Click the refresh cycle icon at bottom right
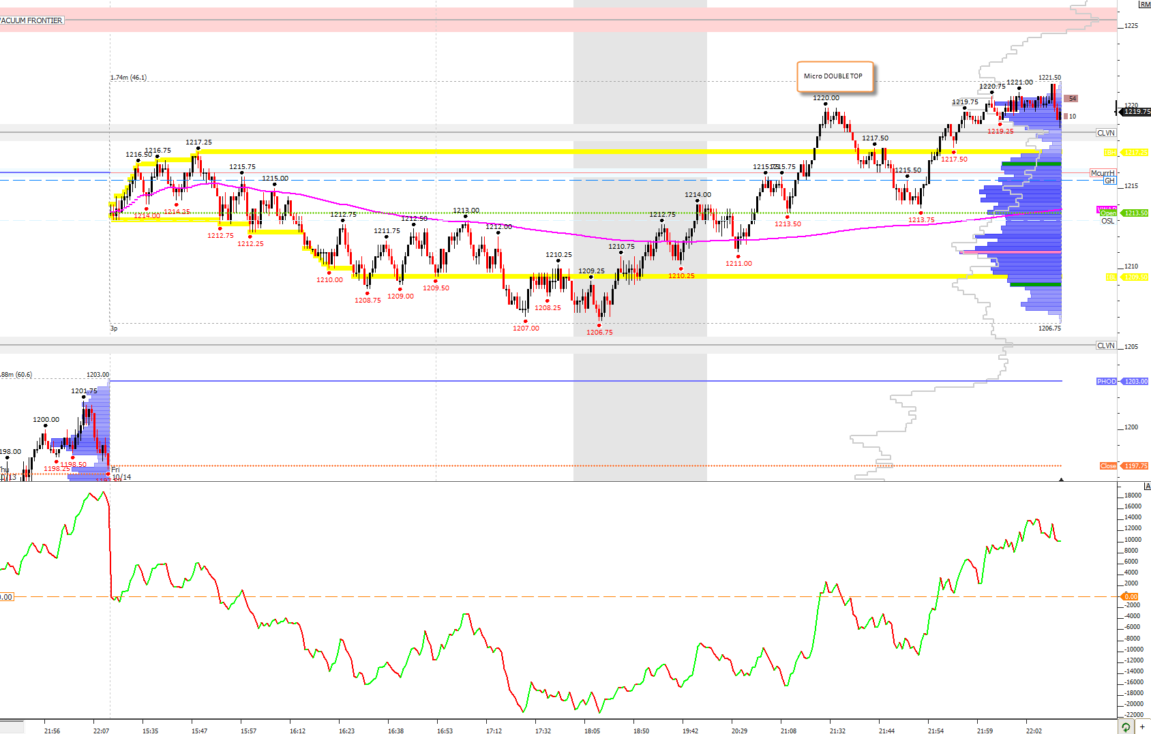 click(x=1126, y=727)
